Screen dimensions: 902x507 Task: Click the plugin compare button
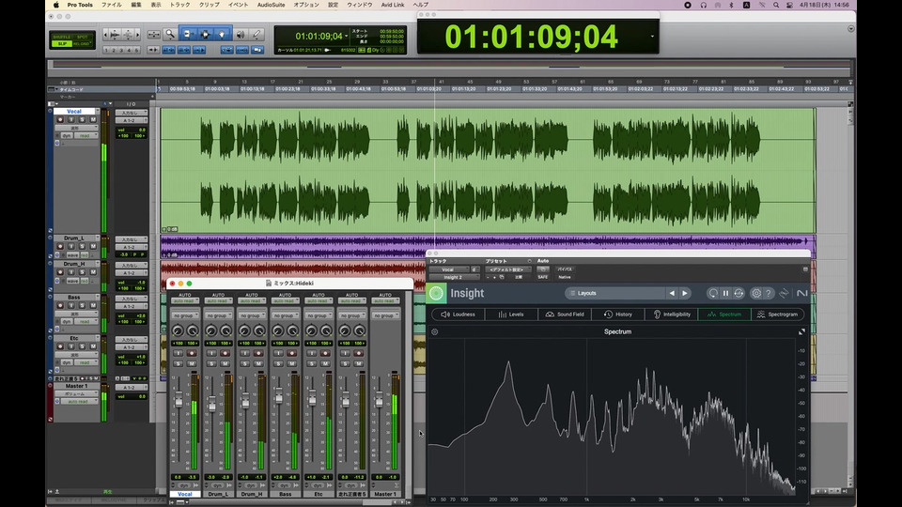[519, 277]
